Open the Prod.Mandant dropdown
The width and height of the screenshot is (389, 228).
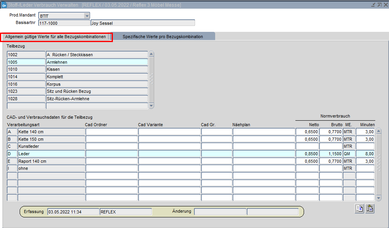(87, 16)
